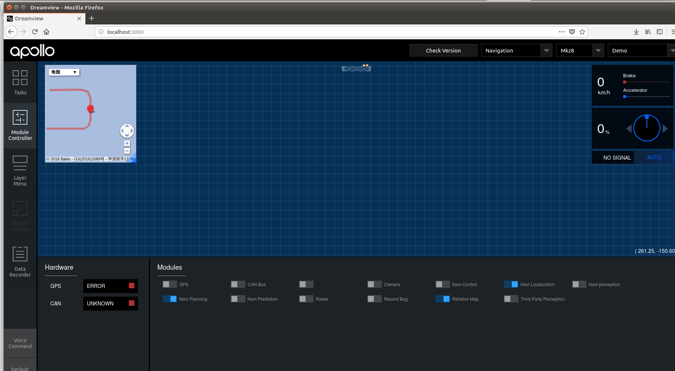Disable the Navi Planning module
This screenshot has height=371, width=675.
[169, 298]
